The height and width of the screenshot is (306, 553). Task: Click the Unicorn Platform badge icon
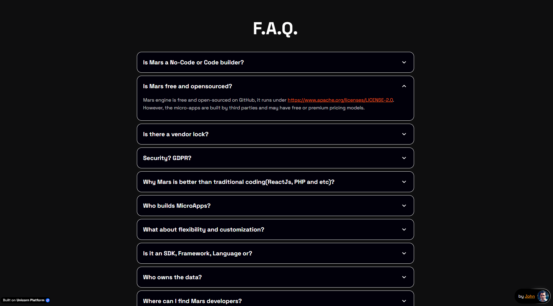[48, 300]
